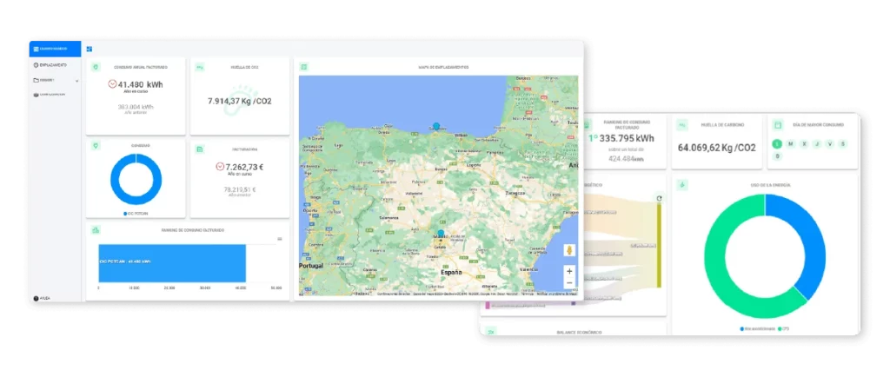Click the blue grid icon in the top bar
Screen dimensions: 890x377
pyautogui.click(x=90, y=49)
